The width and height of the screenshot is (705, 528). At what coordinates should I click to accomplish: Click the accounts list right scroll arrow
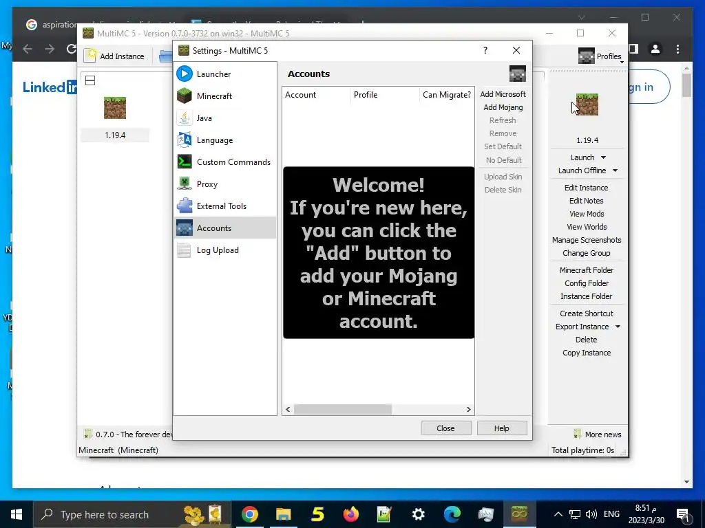tap(468, 410)
